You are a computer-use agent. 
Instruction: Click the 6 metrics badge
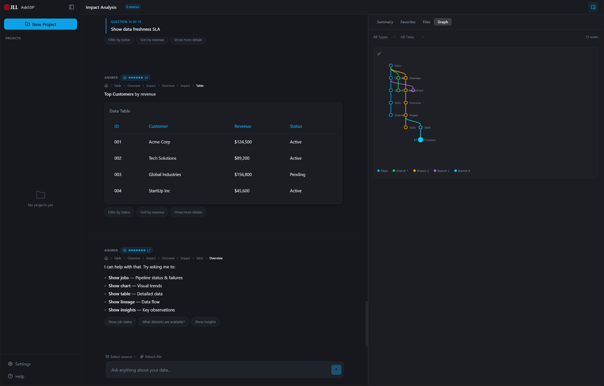[133, 7]
